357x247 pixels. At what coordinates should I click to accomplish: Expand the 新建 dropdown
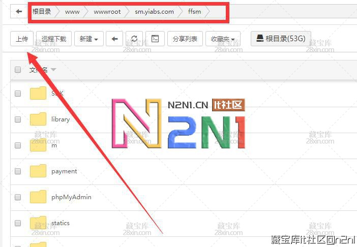pyautogui.click(x=89, y=39)
